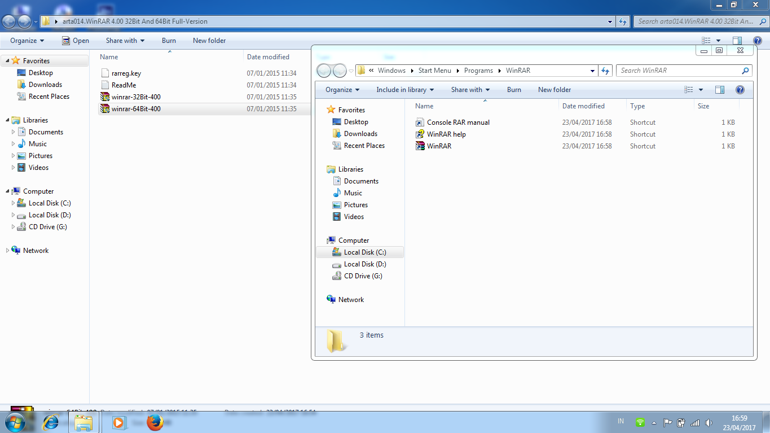Screen dimensions: 770x433
Task: Open the arta014 address bar history dropdown
Action: click(610, 22)
